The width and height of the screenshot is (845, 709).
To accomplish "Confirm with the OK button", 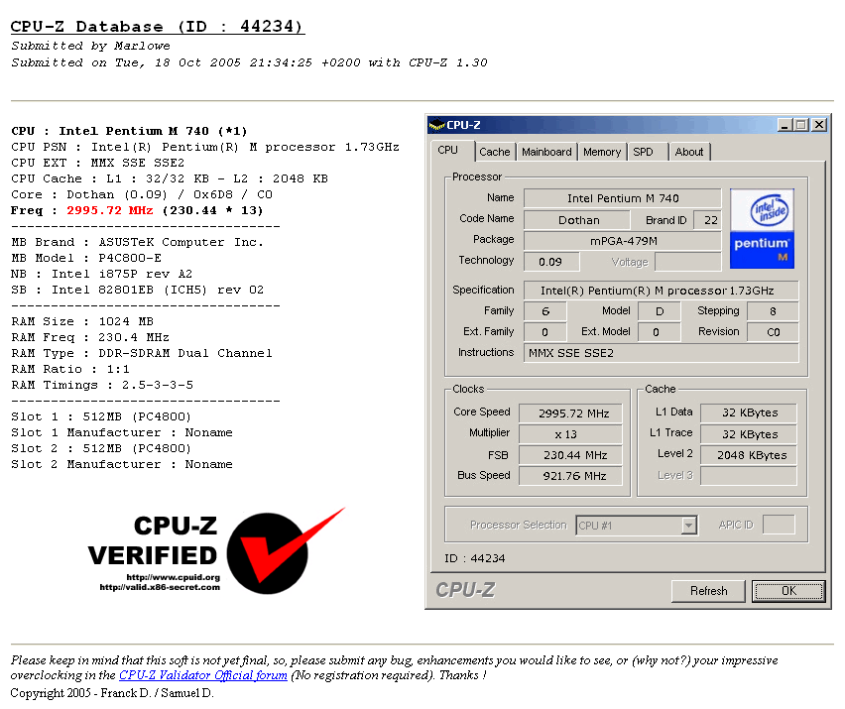I will pyautogui.click(x=788, y=591).
